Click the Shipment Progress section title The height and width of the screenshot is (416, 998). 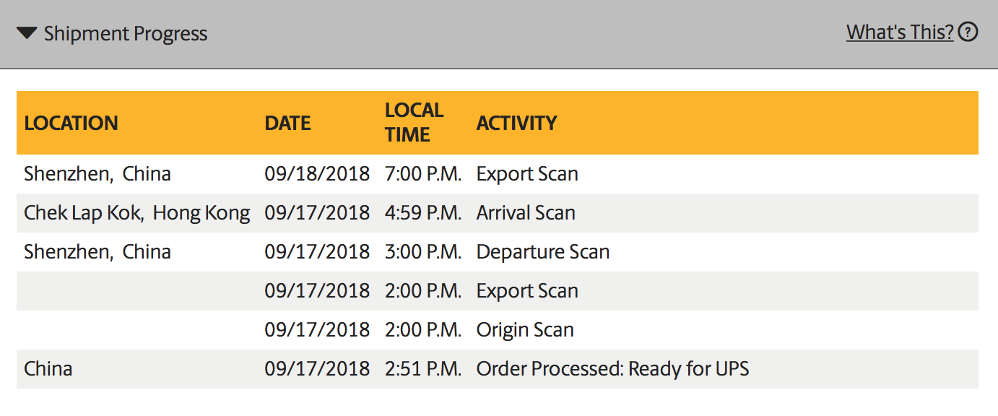(x=125, y=33)
